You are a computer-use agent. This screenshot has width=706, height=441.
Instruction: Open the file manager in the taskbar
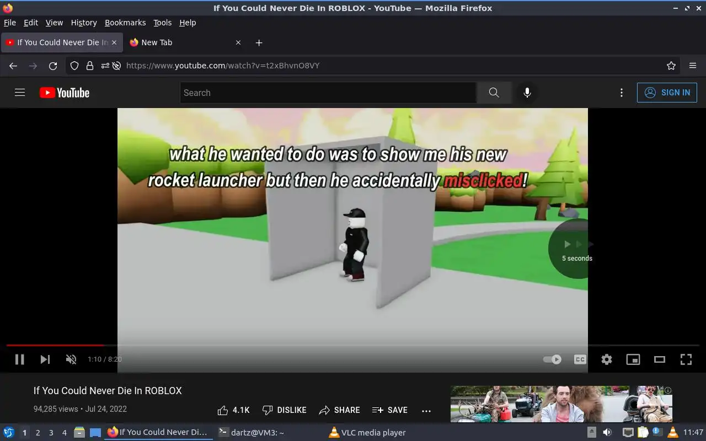[79, 433]
